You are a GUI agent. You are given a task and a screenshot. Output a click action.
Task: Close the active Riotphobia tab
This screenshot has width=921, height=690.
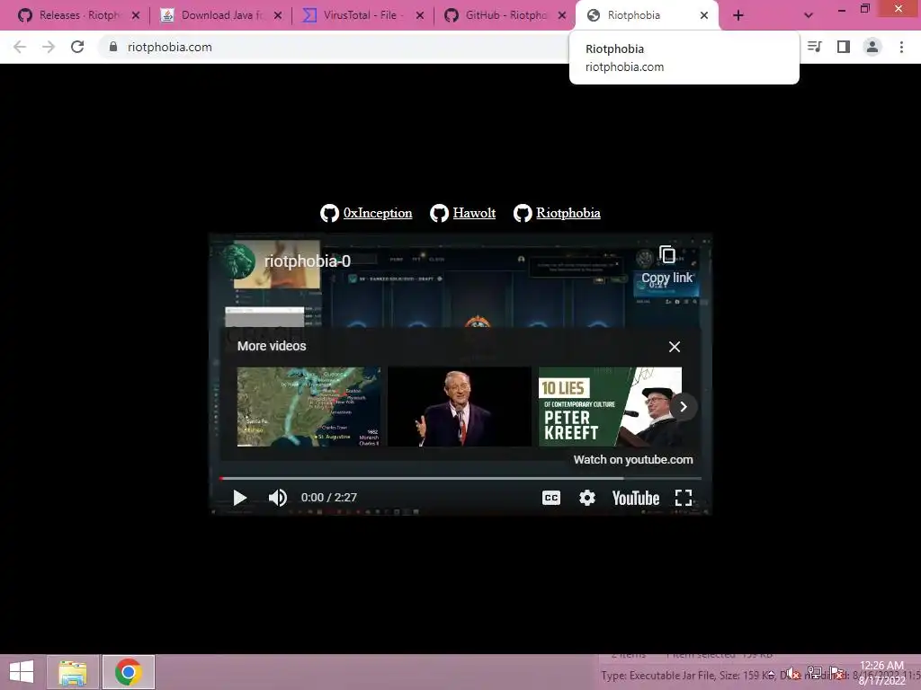(x=704, y=15)
